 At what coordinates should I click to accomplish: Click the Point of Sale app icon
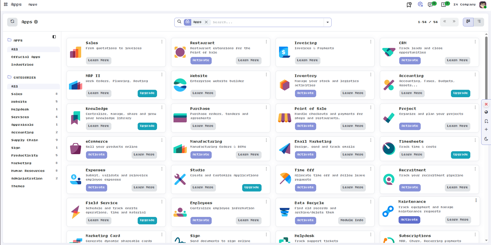285,118
